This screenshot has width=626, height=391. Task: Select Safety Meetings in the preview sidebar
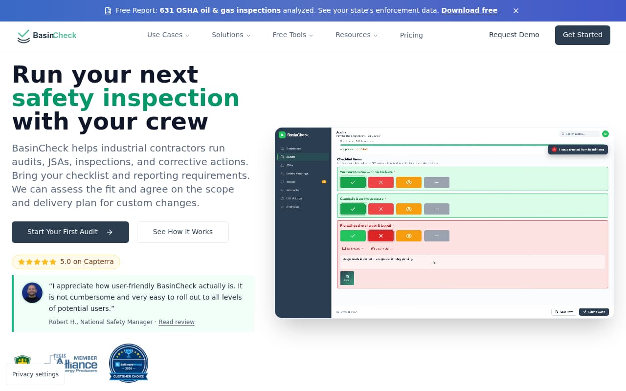point(303,174)
